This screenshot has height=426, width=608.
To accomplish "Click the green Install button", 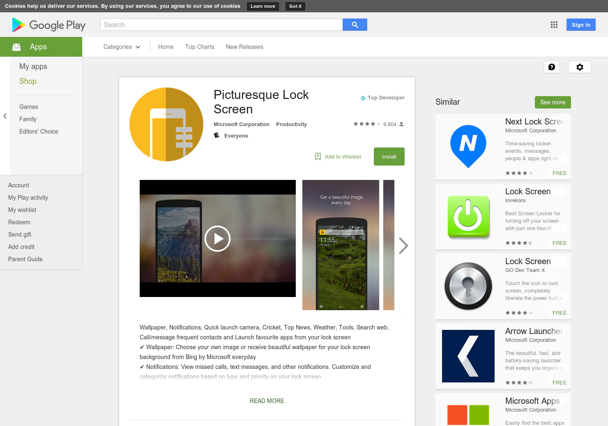I will click(389, 157).
